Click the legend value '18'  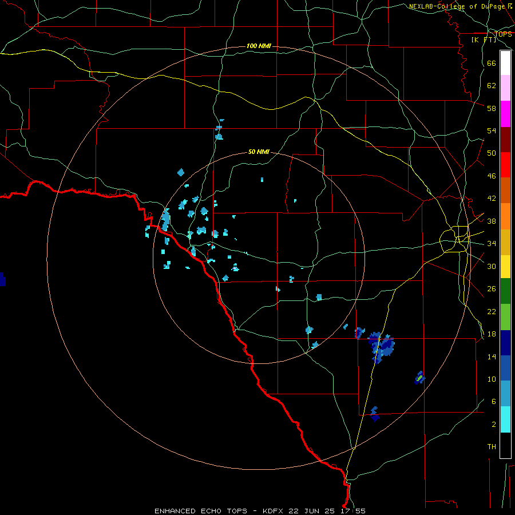click(x=492, y=334)
